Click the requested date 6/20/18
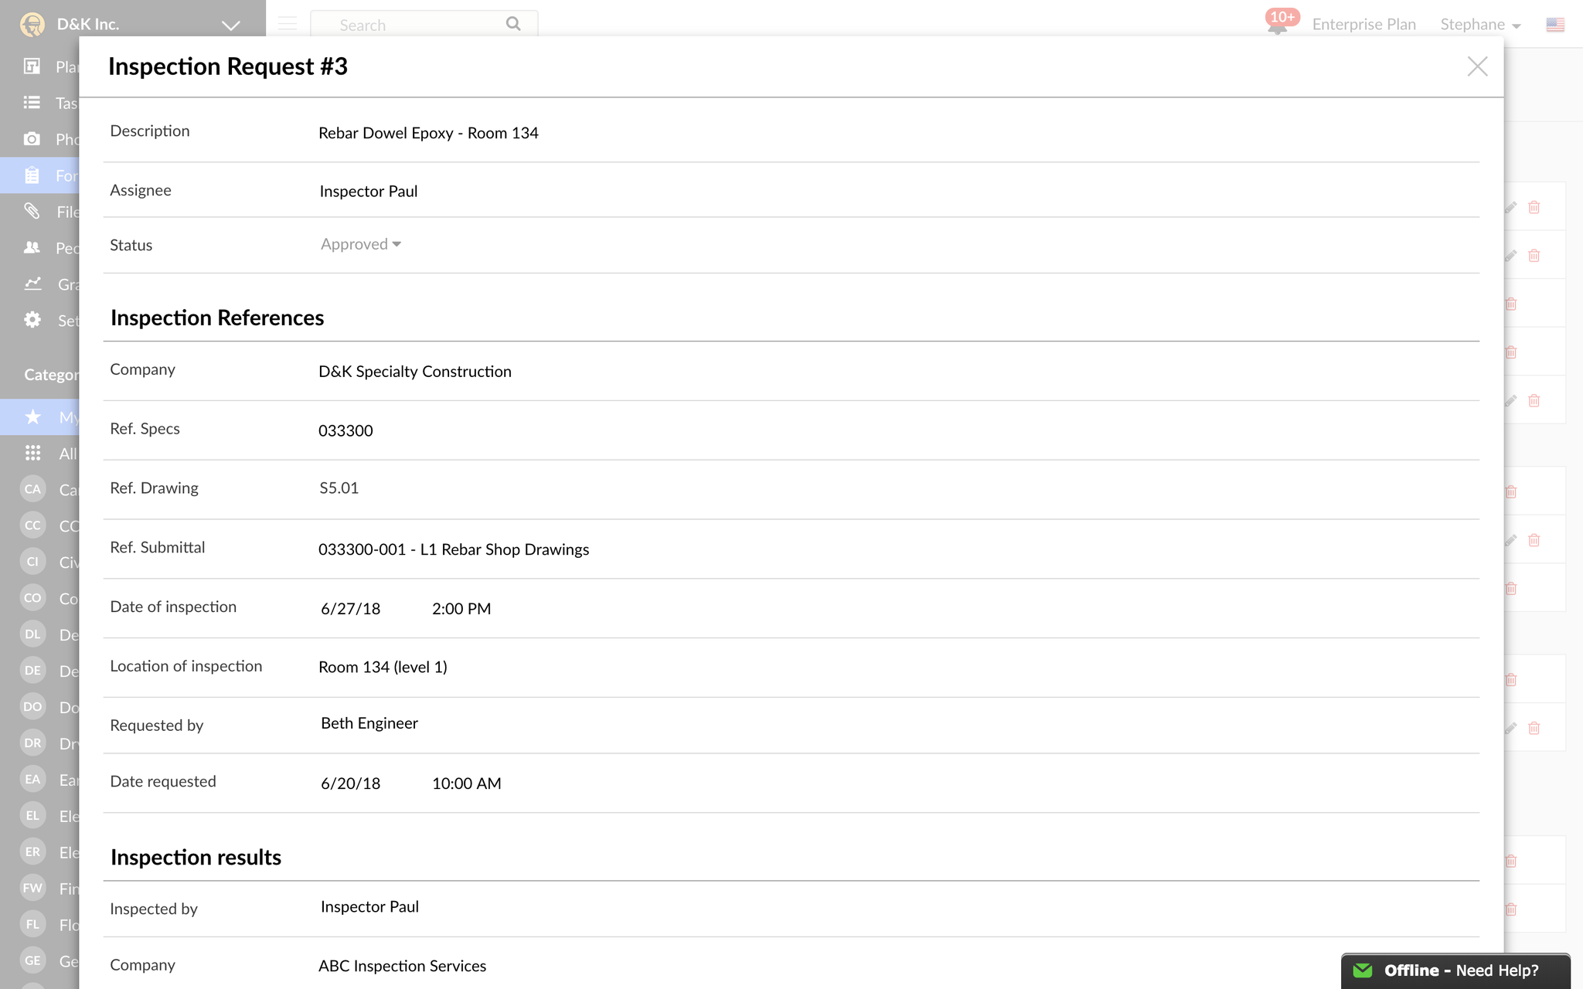The image size is (1583, 989). click(x=350, y=783)
